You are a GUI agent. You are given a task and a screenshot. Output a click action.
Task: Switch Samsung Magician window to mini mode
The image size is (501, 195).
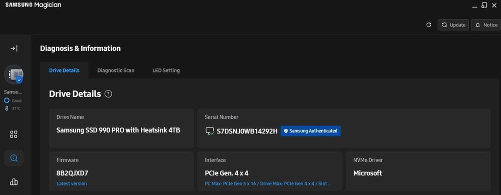coord(484,5)
